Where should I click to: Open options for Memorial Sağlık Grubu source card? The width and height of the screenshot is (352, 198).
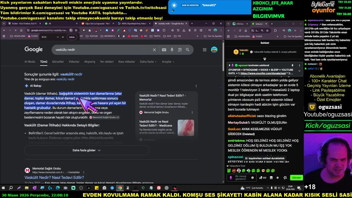pyautogui.click(x=192, y=112)
